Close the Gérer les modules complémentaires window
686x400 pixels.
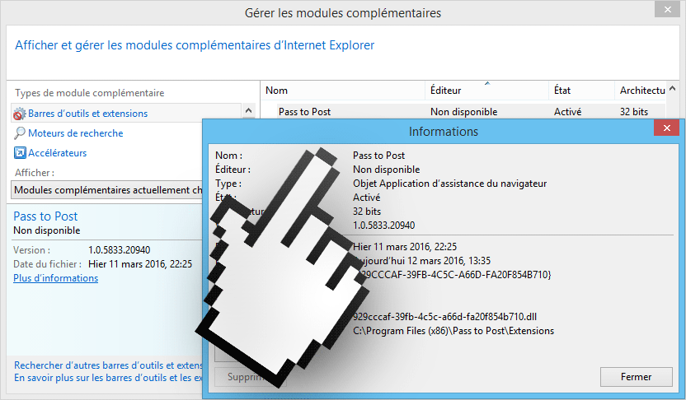tap(667, 10)
